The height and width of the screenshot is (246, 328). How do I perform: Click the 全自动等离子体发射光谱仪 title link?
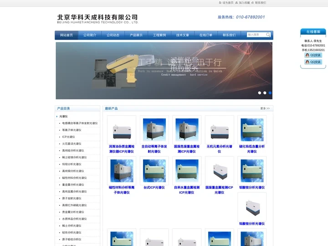pos(154,149)
